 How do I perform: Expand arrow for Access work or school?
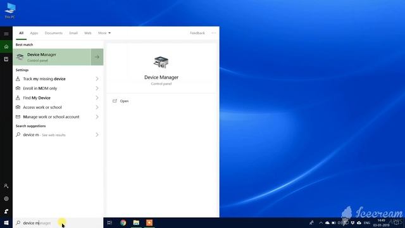click(x=97, y=107)
